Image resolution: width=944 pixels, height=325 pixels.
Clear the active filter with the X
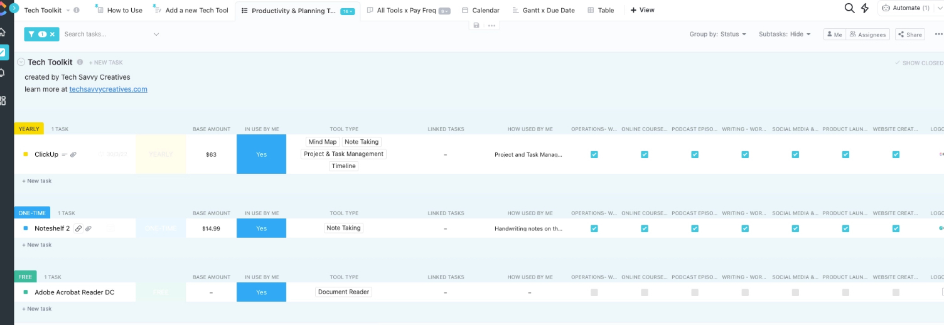pyautogui.click(x=52, y=35)
